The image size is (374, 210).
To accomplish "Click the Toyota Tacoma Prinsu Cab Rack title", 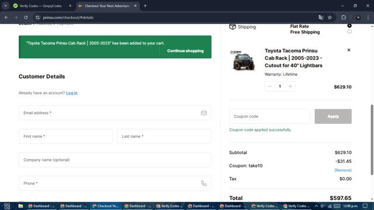I will coord(293,58).
